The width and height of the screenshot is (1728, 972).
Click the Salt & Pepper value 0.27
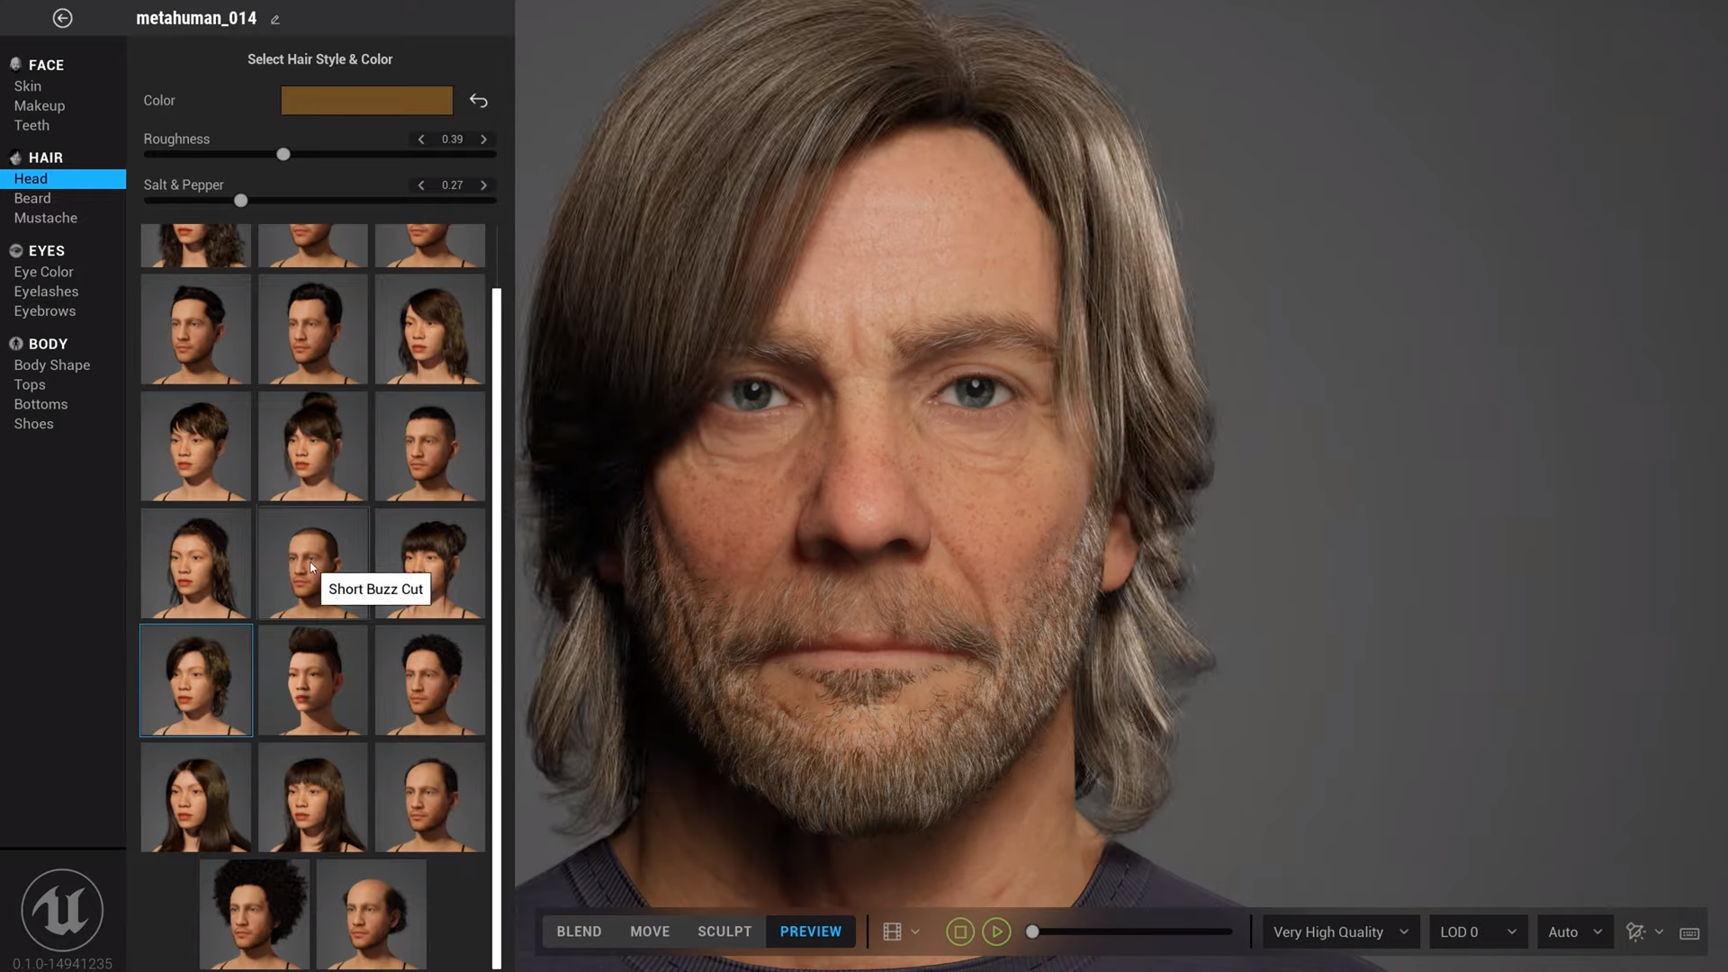452,184
